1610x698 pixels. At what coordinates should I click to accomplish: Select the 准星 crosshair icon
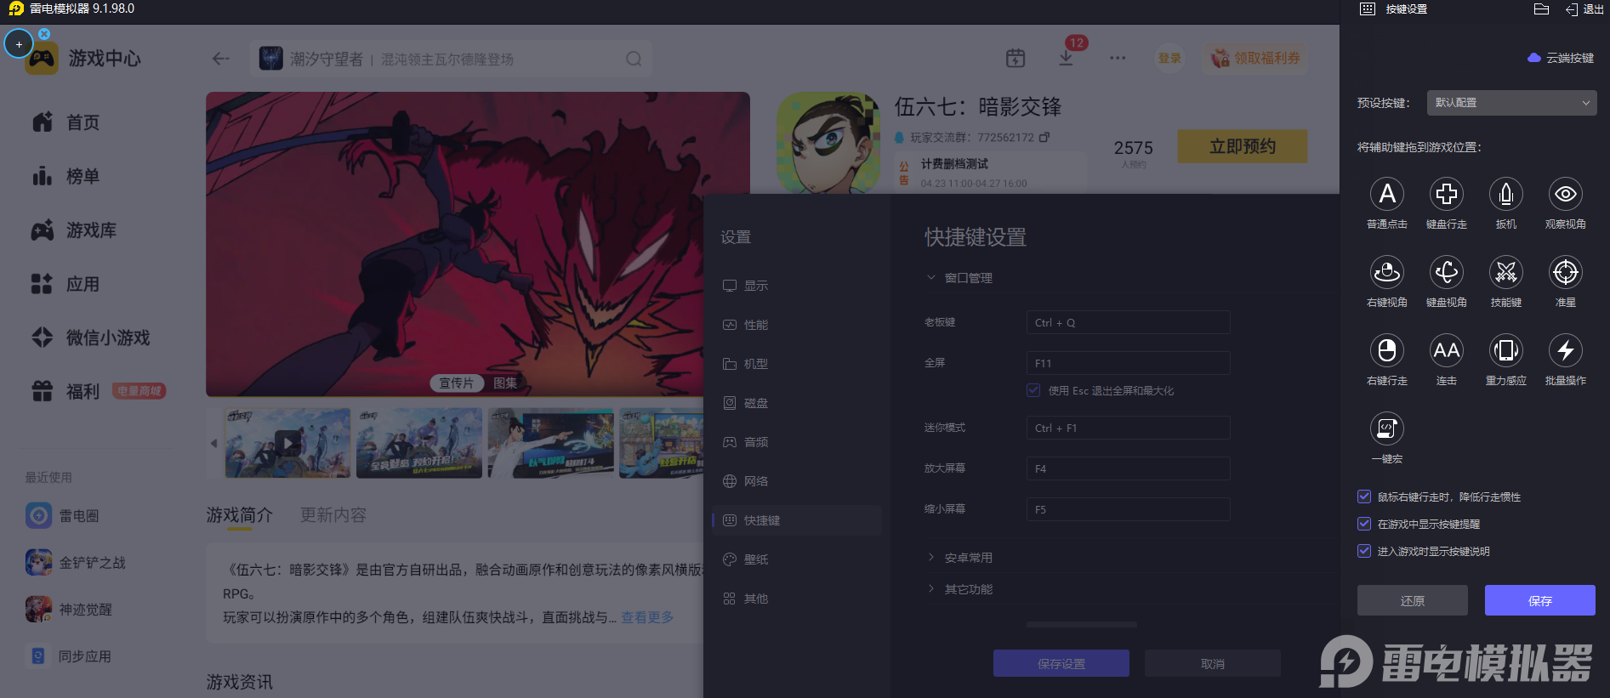point(1566,272)
